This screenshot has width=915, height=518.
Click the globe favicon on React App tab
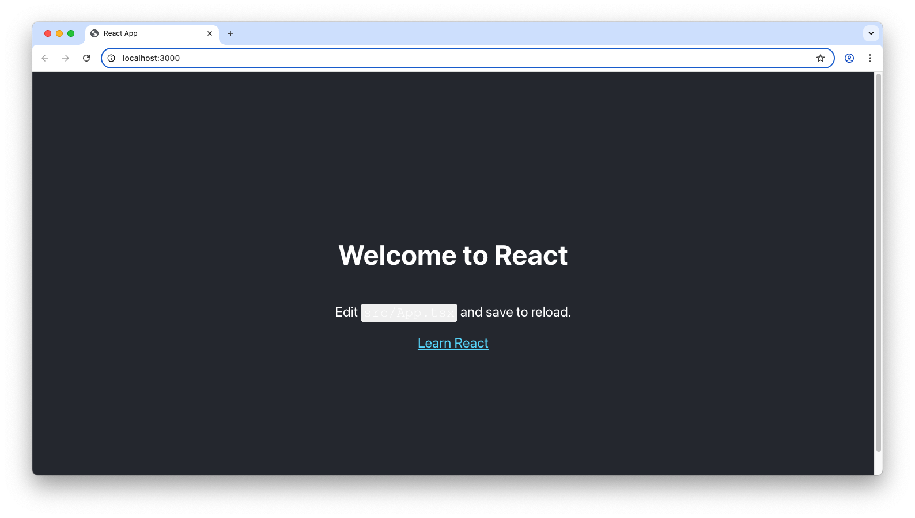(x=94, y=33)
